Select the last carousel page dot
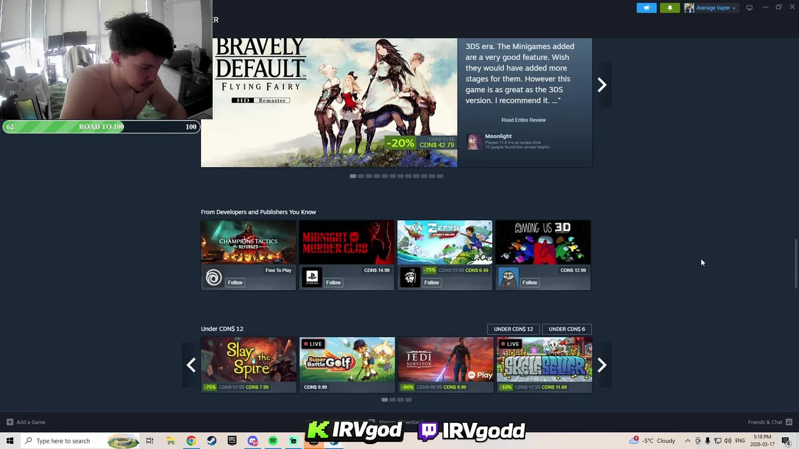Image resolution: width=799 pixels, height=449 pixels. [x=440, y=176]
